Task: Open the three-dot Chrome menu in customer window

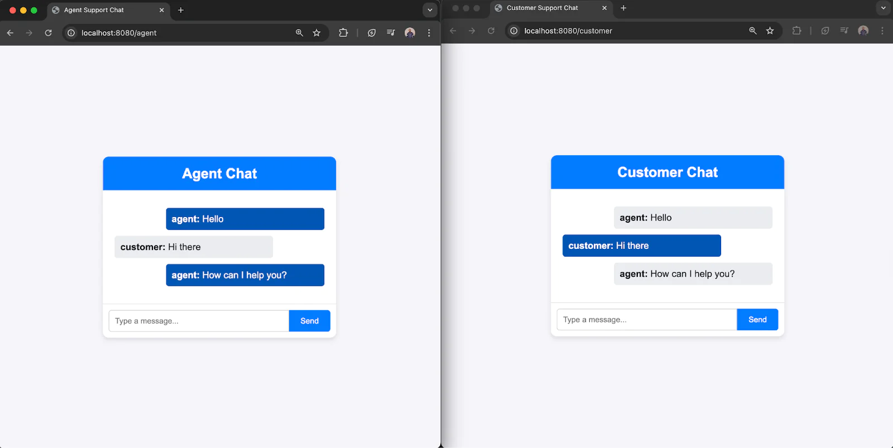Action: (882, 31)
